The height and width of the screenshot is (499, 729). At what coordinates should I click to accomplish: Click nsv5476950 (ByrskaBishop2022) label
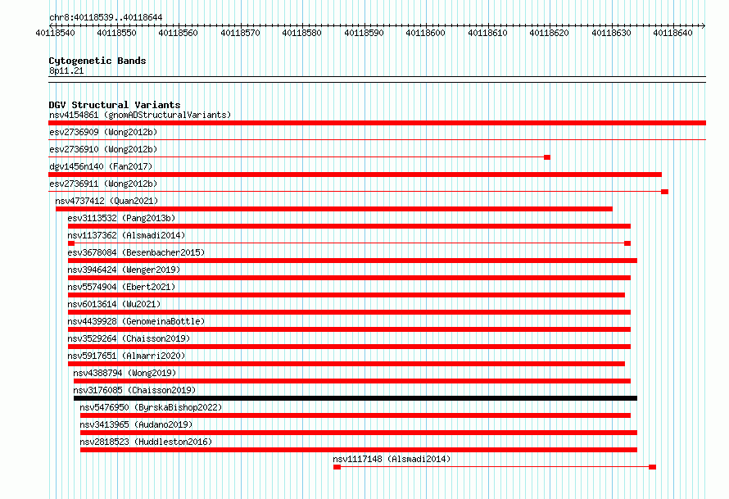tap(151, 407)
